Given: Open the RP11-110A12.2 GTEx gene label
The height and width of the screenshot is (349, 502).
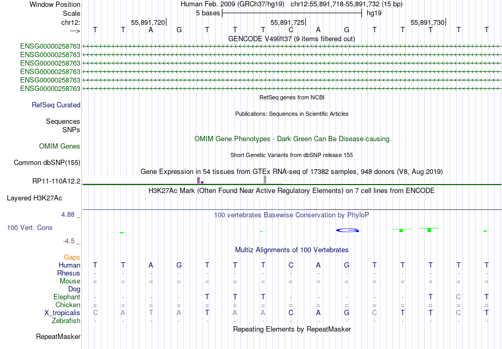Looking at the screenshot, I should click(57, 181).
